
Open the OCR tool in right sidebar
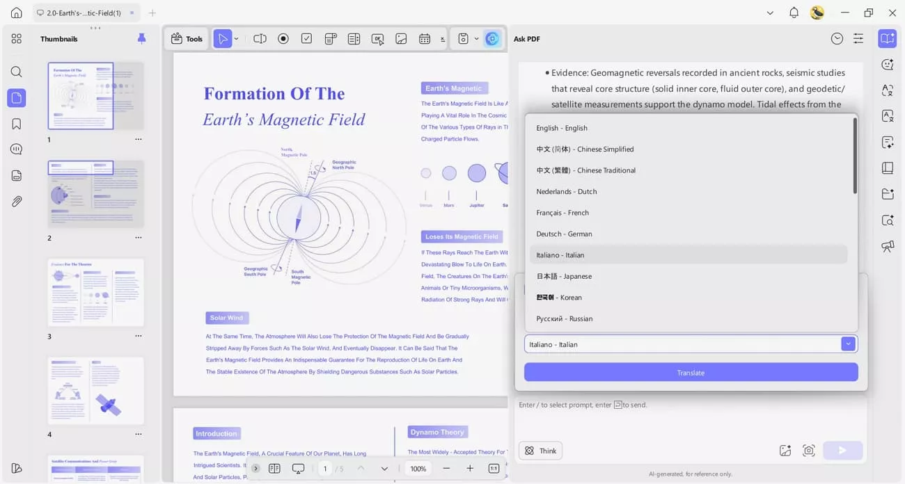click(x=888, y=116)
